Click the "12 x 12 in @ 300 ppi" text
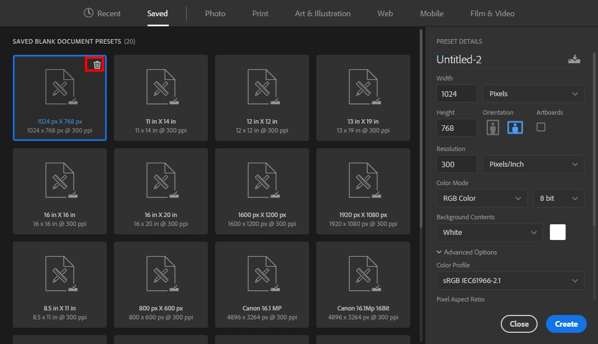 pos(262,130)
